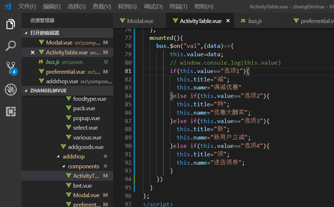The image size is (334, 207).
Task: Open select.vue in file tree
Action: [x=67, y=127]
